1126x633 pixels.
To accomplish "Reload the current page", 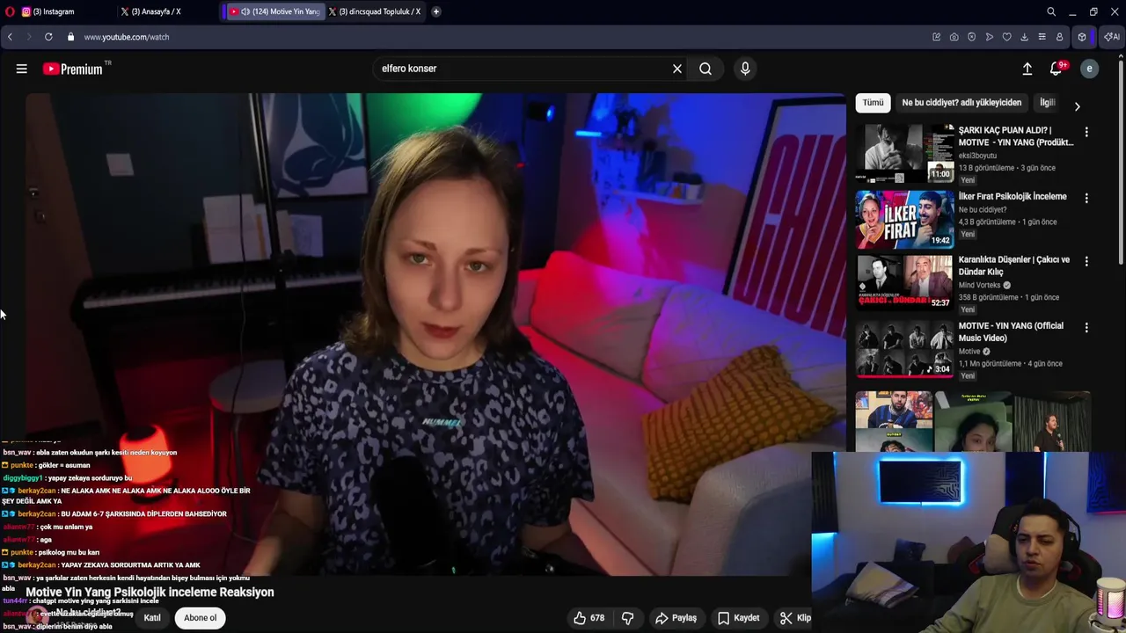I will pyautogui.click(x=48, y=37).
